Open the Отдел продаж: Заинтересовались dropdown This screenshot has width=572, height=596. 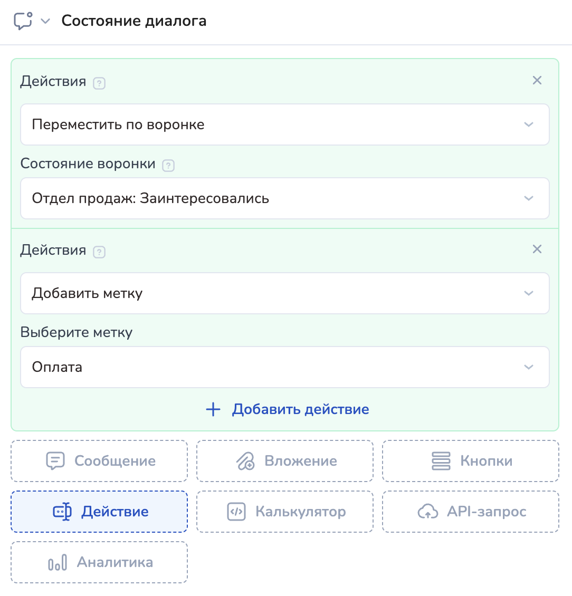(x=285, y=198)
